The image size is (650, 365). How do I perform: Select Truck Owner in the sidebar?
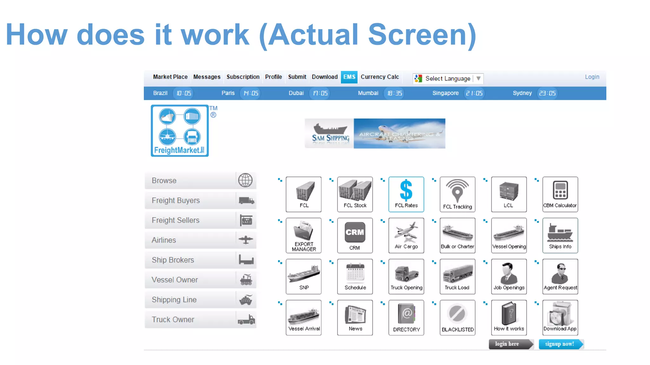pyautogui.click(x=200, y=320)
